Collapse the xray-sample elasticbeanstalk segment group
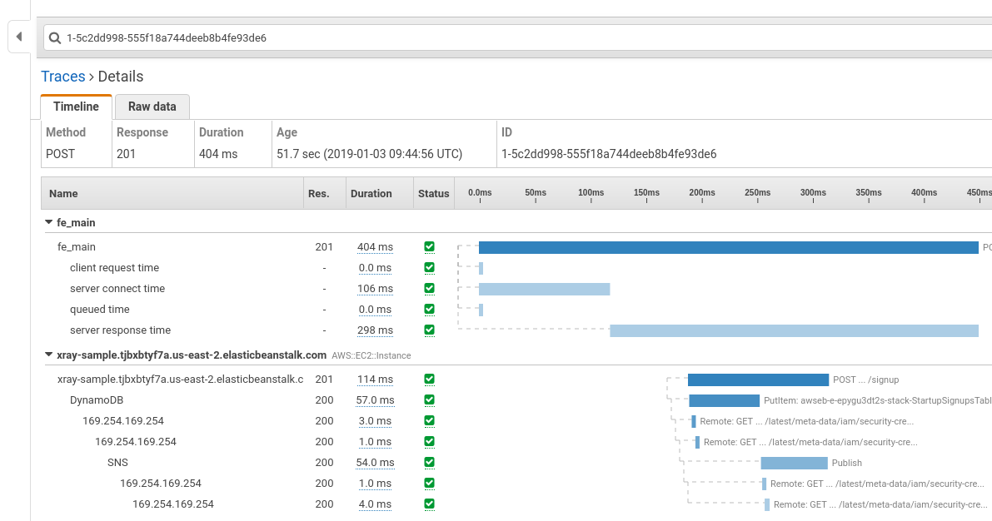 coord(49,355)
